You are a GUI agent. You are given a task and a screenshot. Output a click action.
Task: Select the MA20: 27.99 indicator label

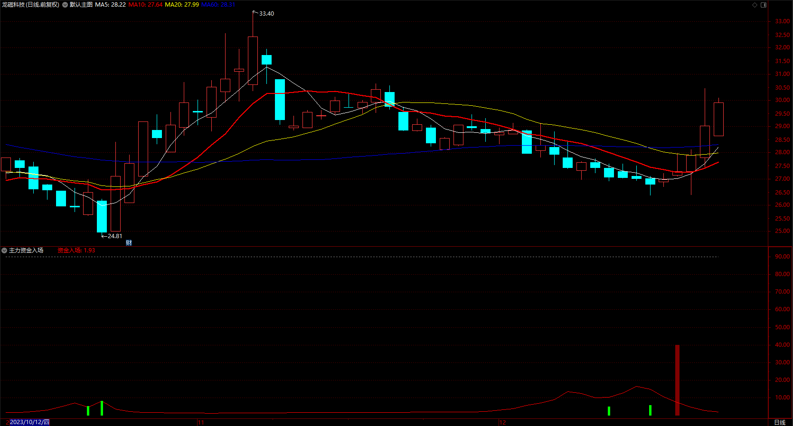(182, 5)
